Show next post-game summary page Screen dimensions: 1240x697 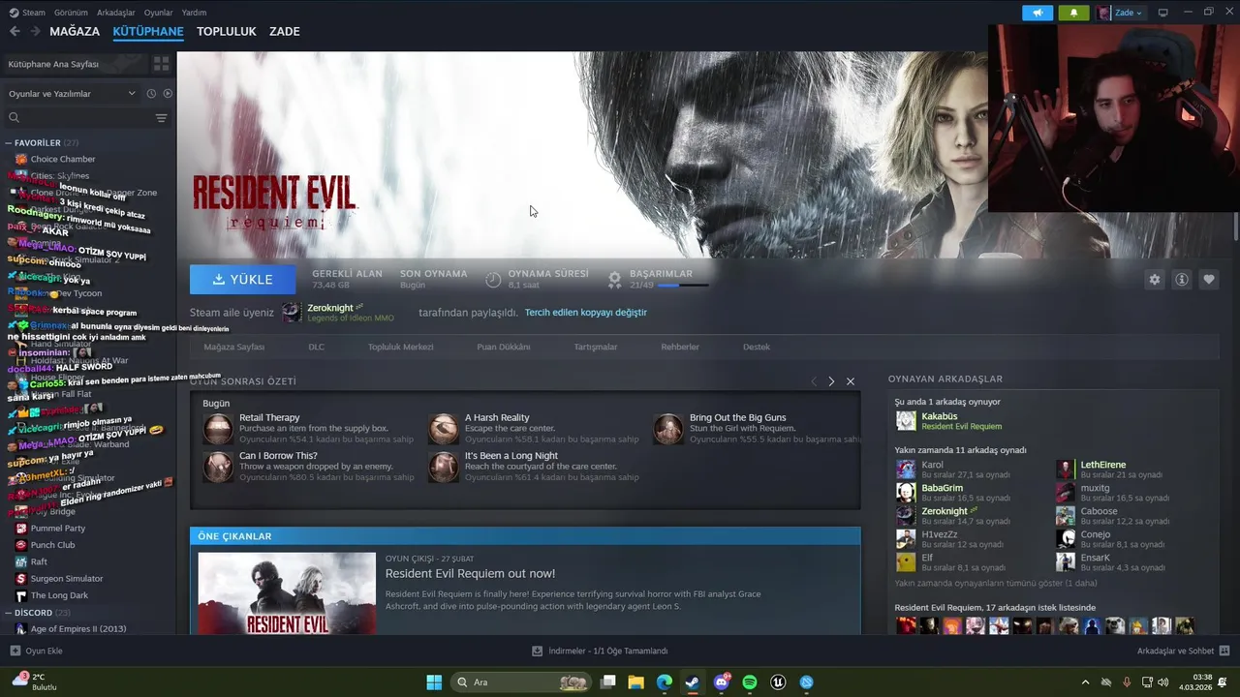(x=831, y=381)
